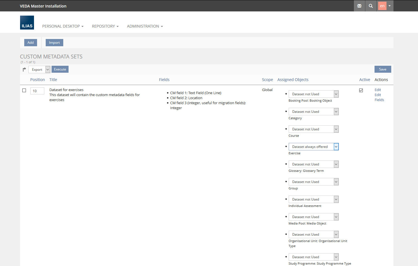Expand the Exercise dataset dropdown
The image size is (418, 266).
pyautogui.click(x=313, y=147)
